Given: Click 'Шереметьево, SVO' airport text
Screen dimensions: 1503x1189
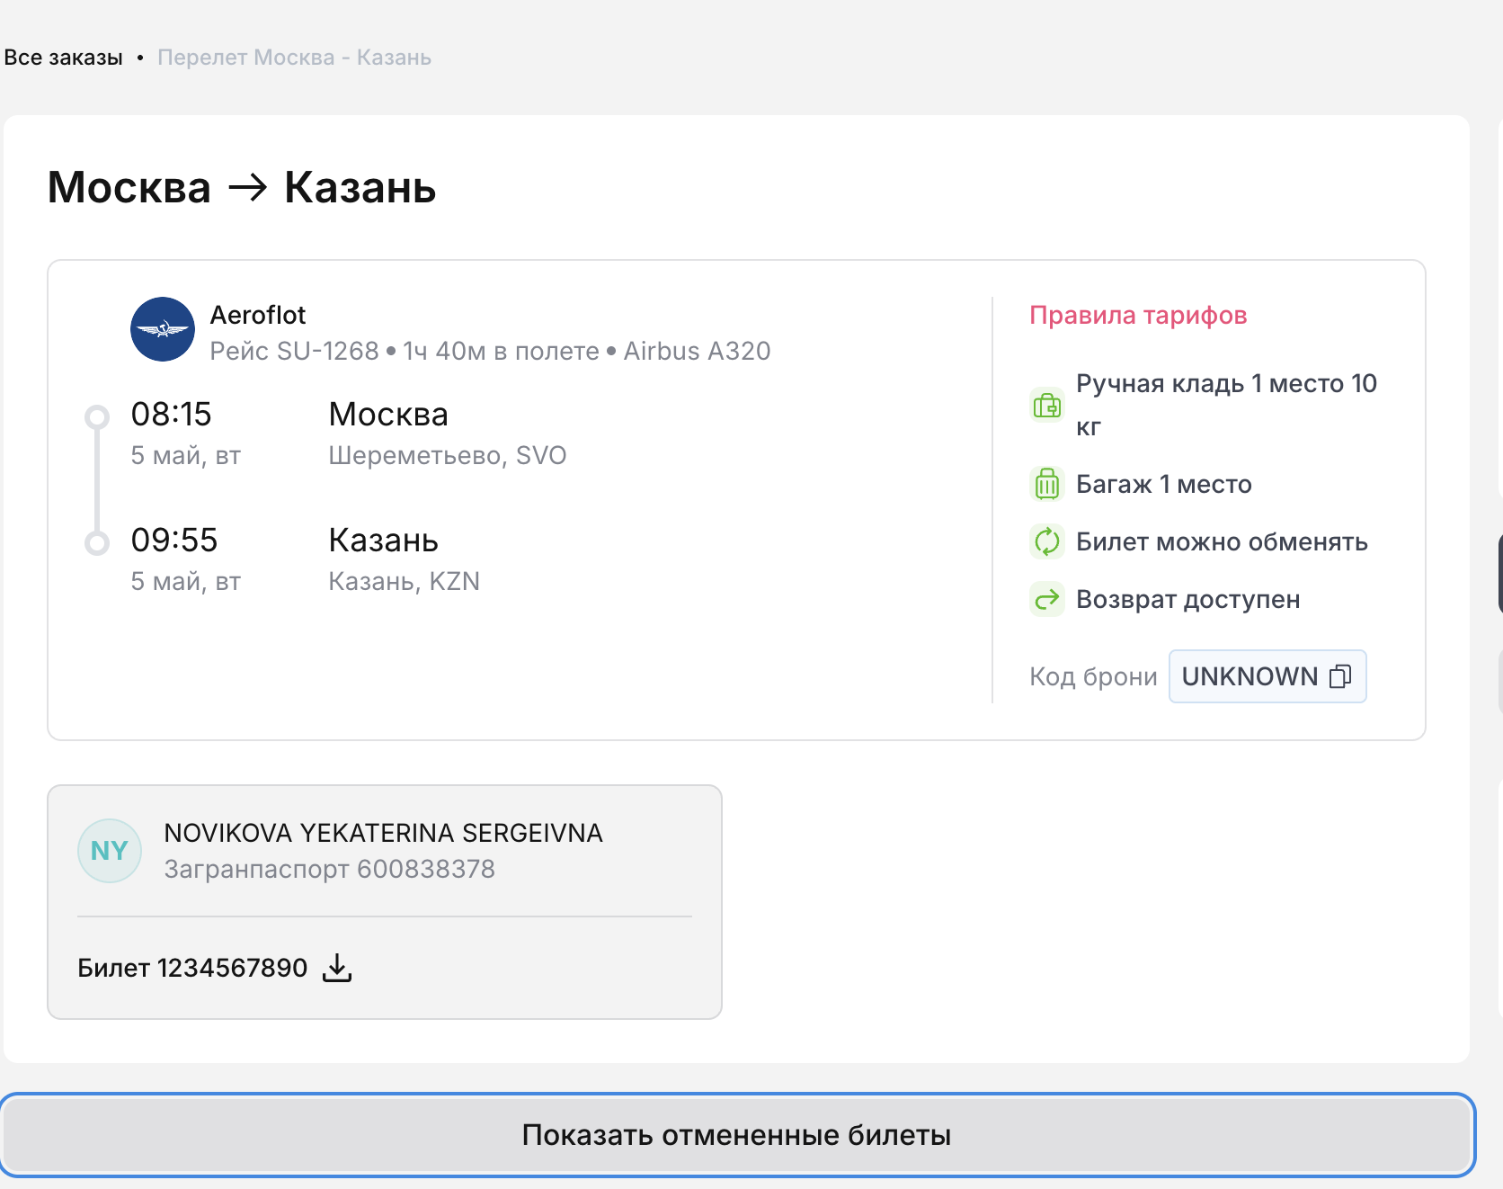Looking at the screenshot, I should 447,455.
